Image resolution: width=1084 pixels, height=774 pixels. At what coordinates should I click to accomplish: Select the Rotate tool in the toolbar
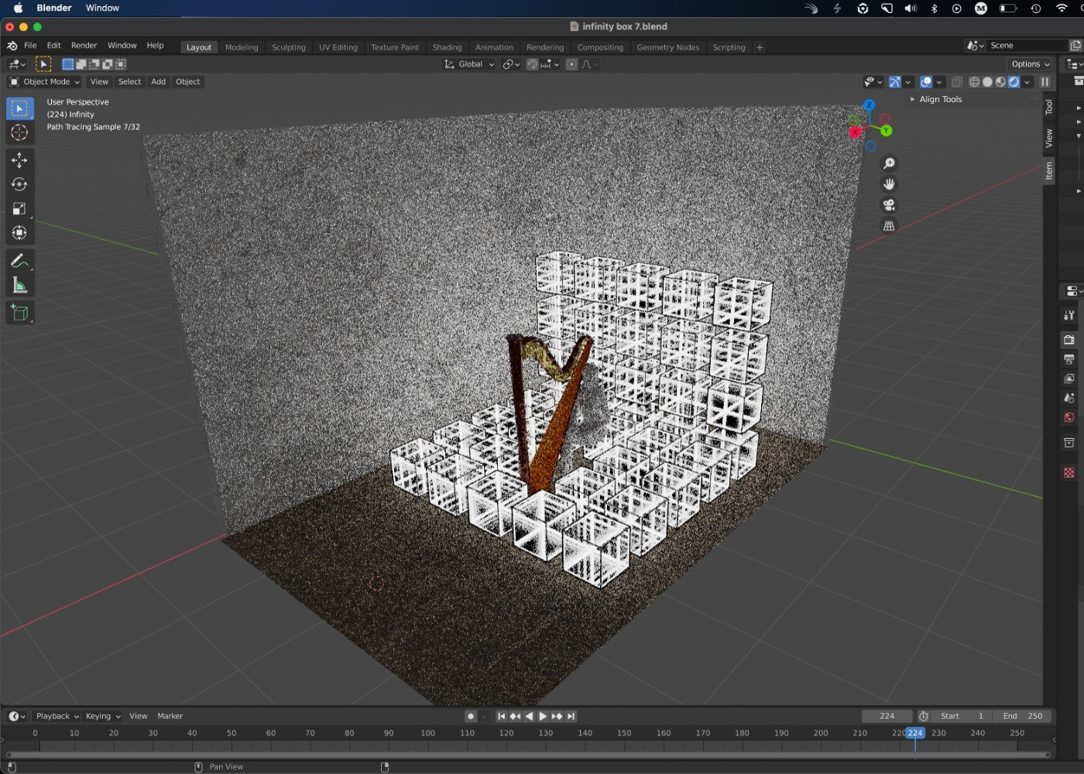click(19, 184)
